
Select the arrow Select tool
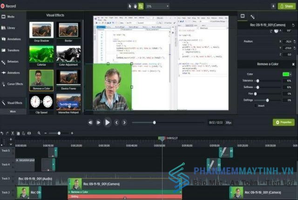coord(130,6)
